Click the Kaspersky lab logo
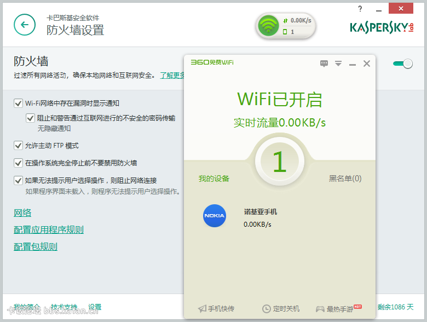427x322 pixels. (382, 28)
